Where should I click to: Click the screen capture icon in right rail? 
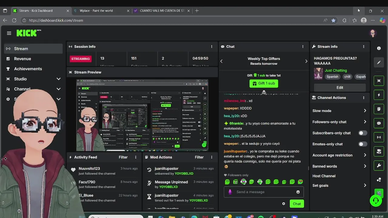click(379, 81)
